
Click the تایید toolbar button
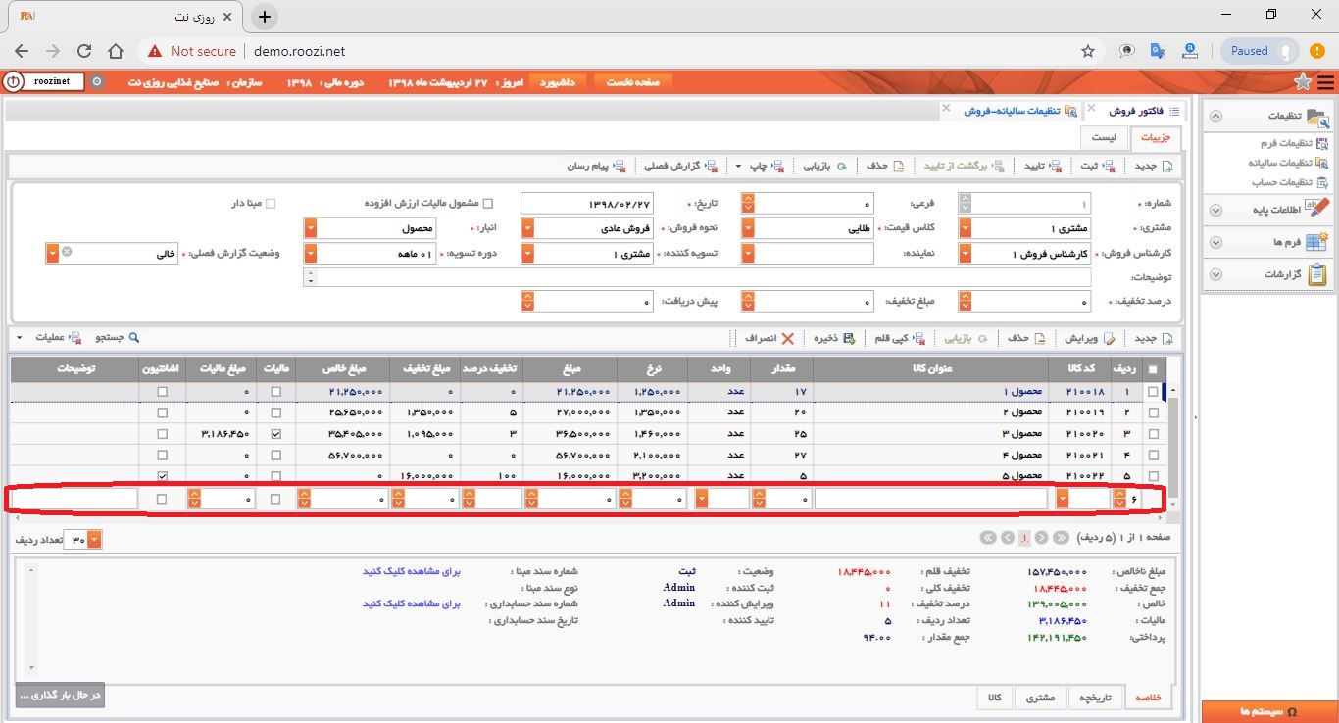(1043, 167)
